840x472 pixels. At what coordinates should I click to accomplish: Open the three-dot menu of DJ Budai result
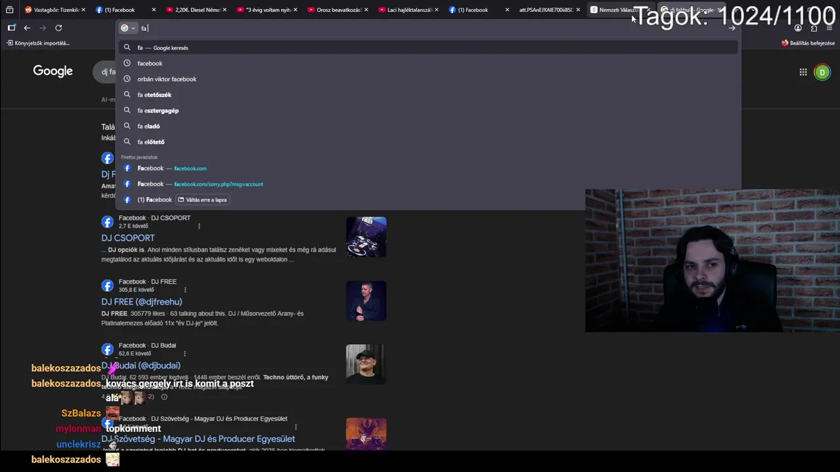tap(184, 353)
